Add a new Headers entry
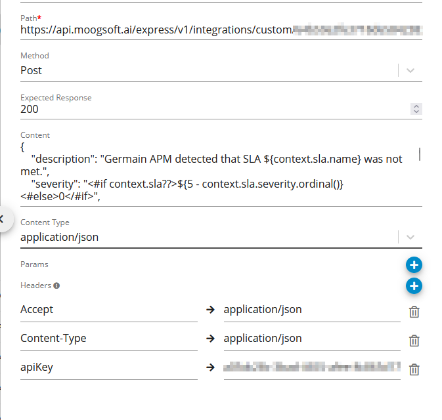Viewport: 442px width, 420px height. 414,286
